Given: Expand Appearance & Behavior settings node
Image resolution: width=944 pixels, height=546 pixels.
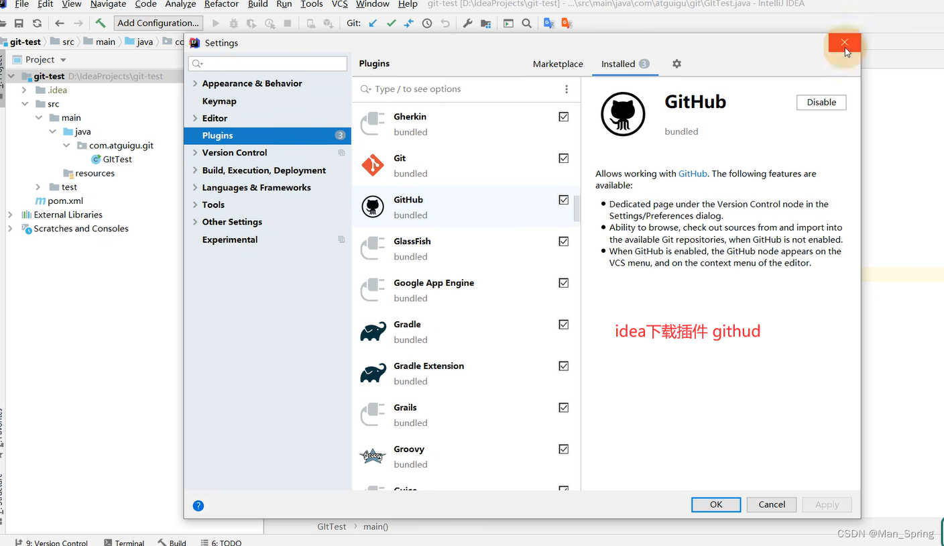Looking at the screenshot, I should [195, 83].
